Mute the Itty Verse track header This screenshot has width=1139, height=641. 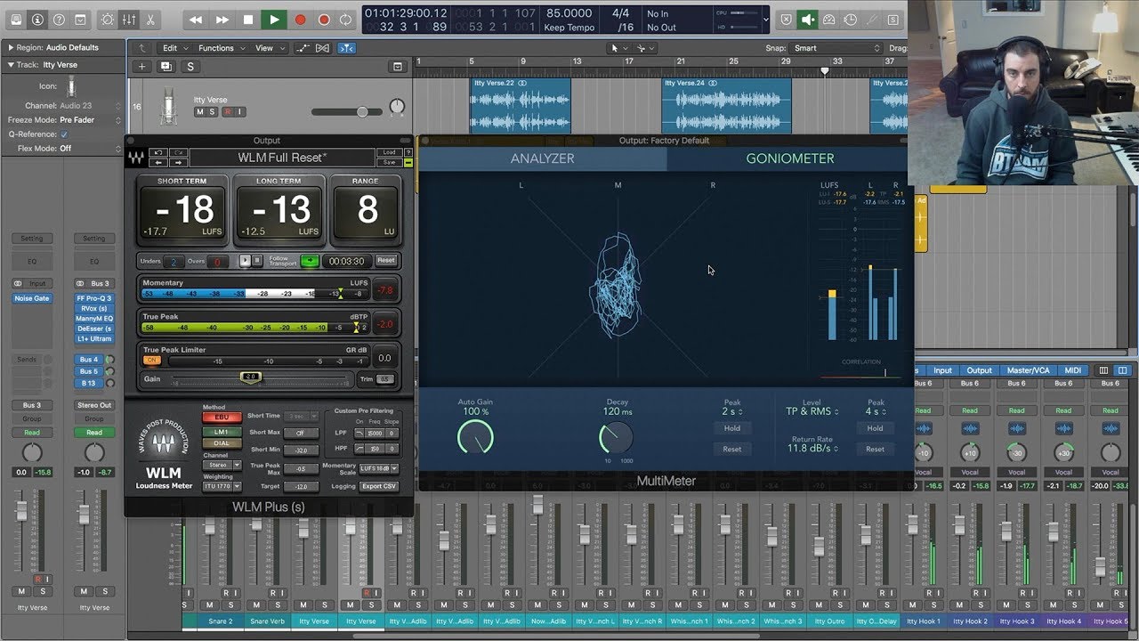pyautogui.click(x=199, y=112)
